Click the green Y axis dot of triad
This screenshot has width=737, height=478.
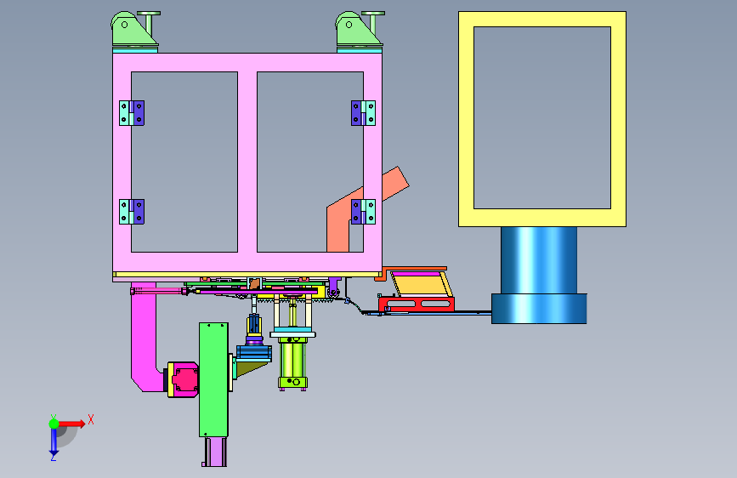pyautogui.click(x=54, y=424)
